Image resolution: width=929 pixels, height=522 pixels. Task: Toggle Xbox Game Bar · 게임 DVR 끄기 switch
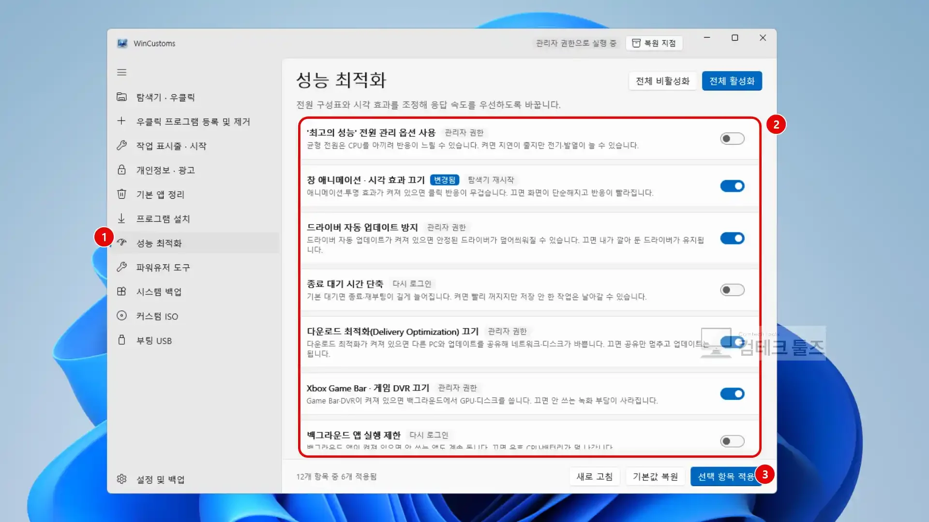click(x=732, y=394)
